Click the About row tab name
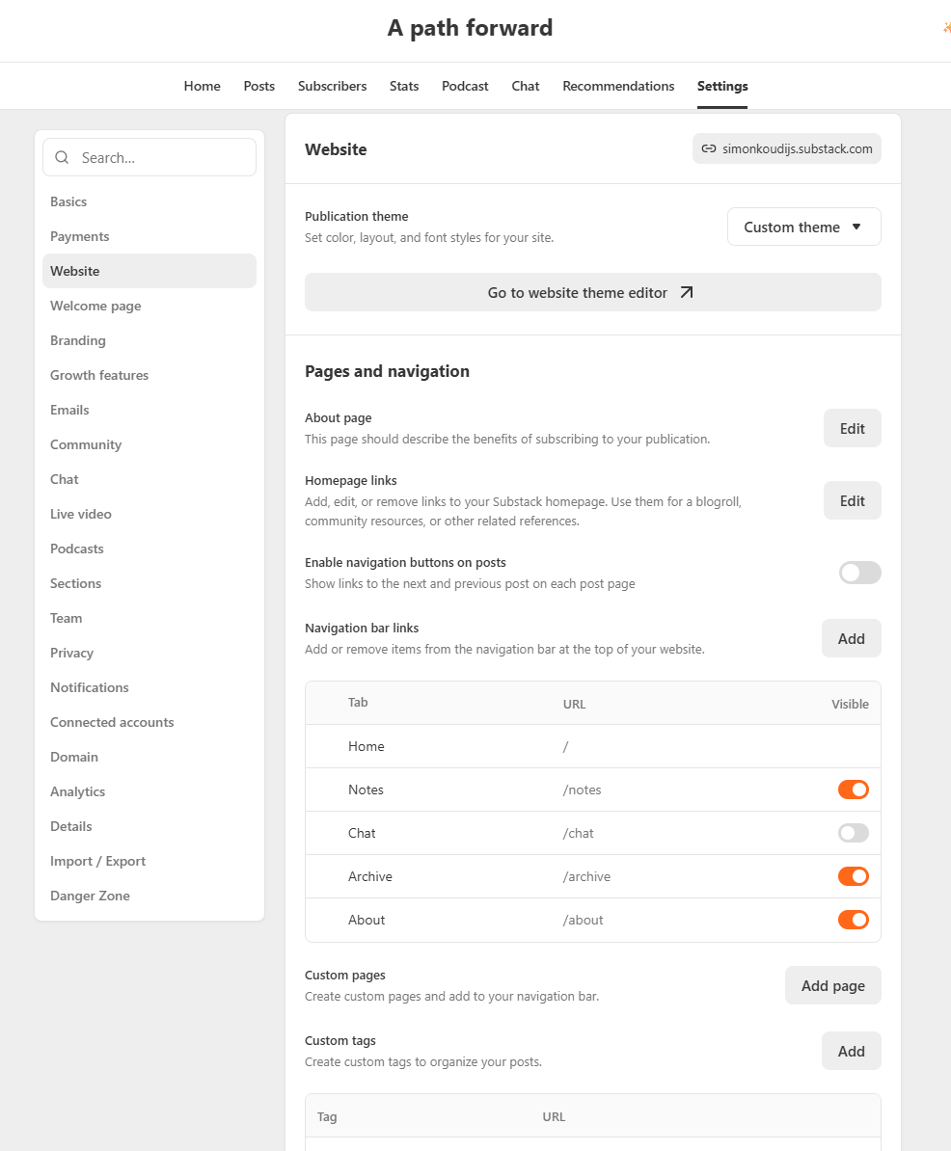 367,920
